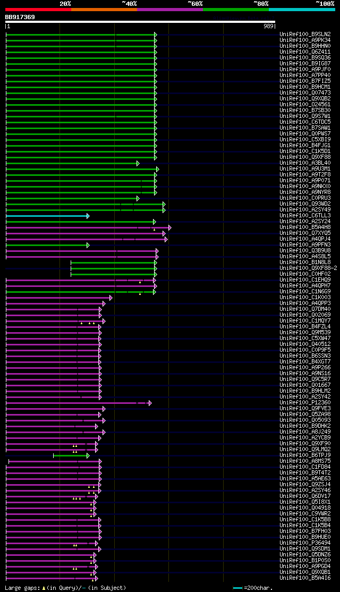This screenshot has width=340, height=592.
Task: Open hit UniRef100_Q07473
Action: click(305, 92)
